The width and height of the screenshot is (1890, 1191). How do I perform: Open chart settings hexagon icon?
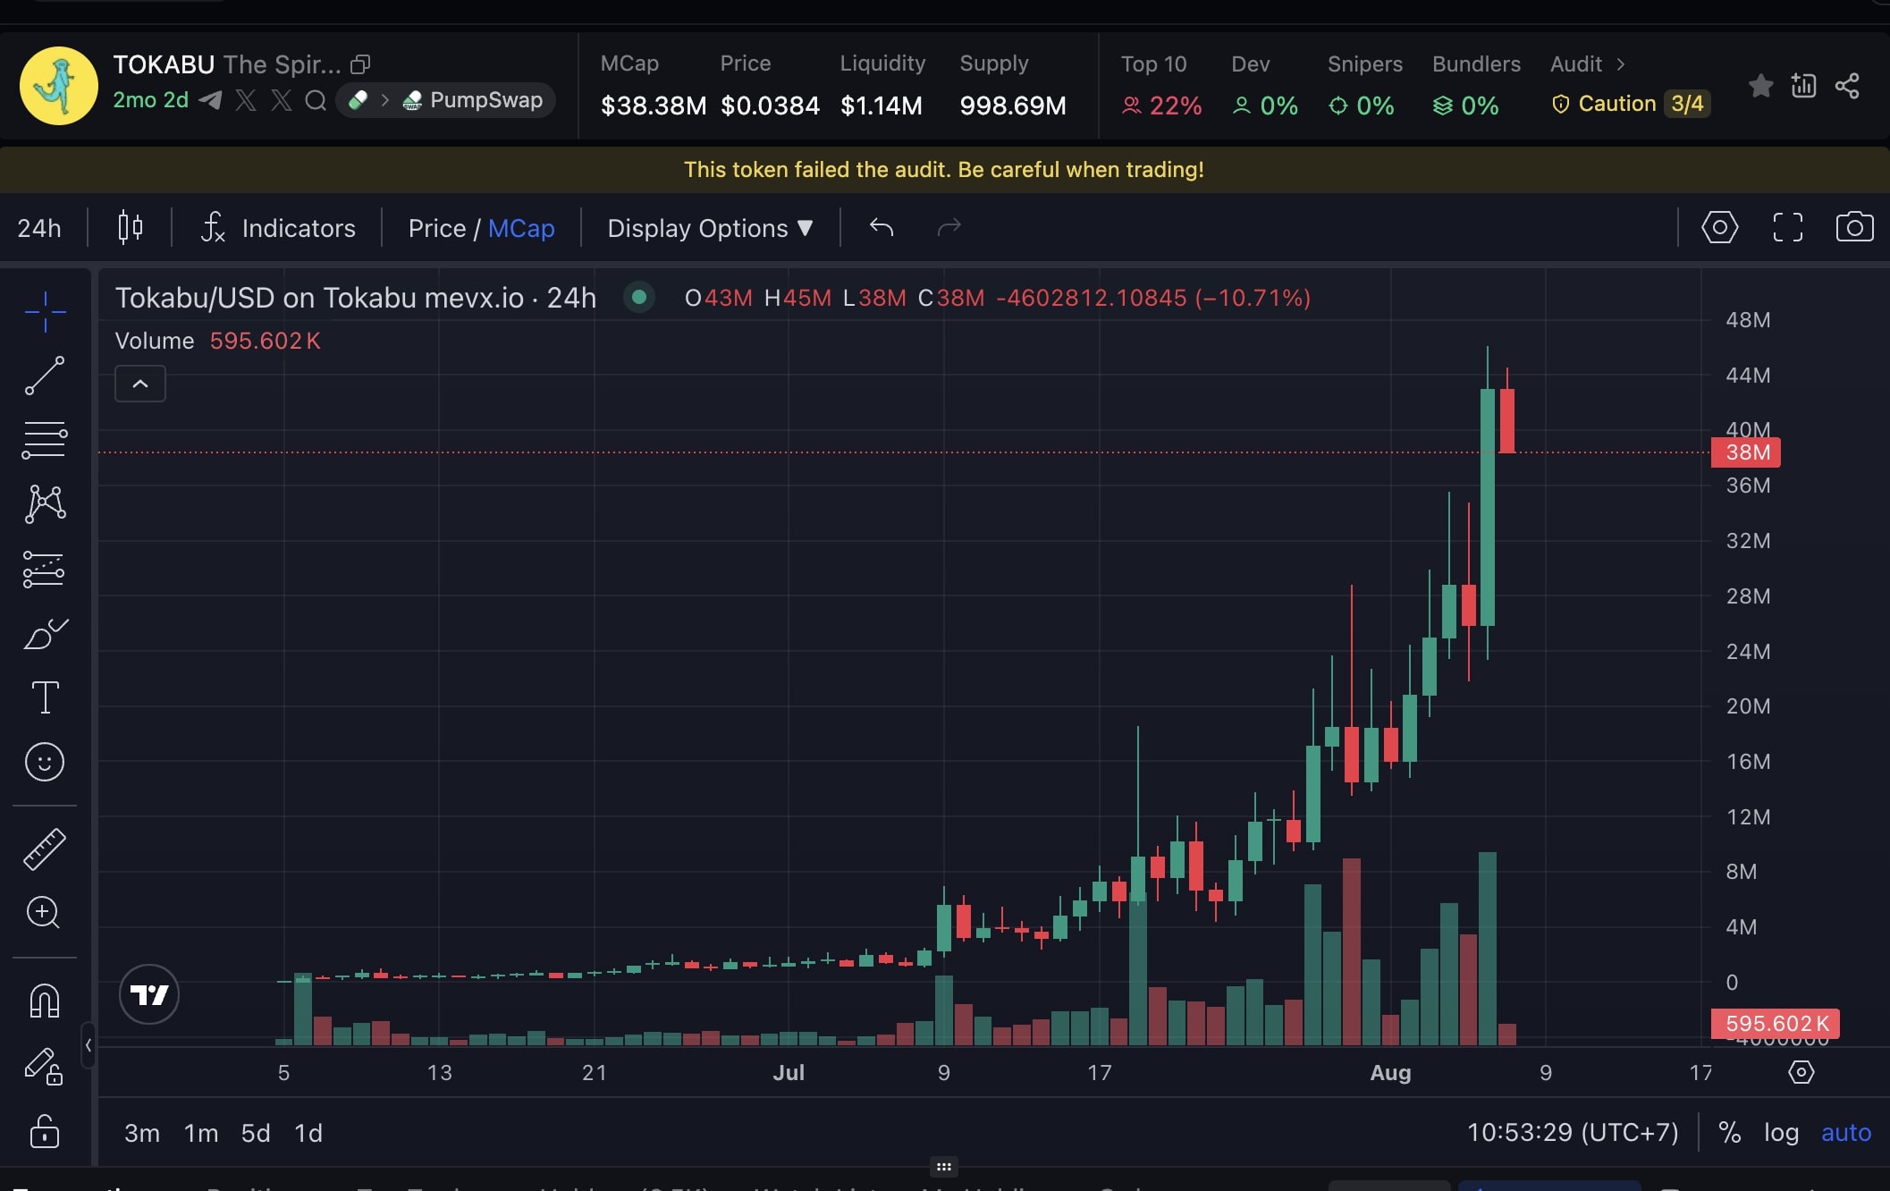(1719, 227)
